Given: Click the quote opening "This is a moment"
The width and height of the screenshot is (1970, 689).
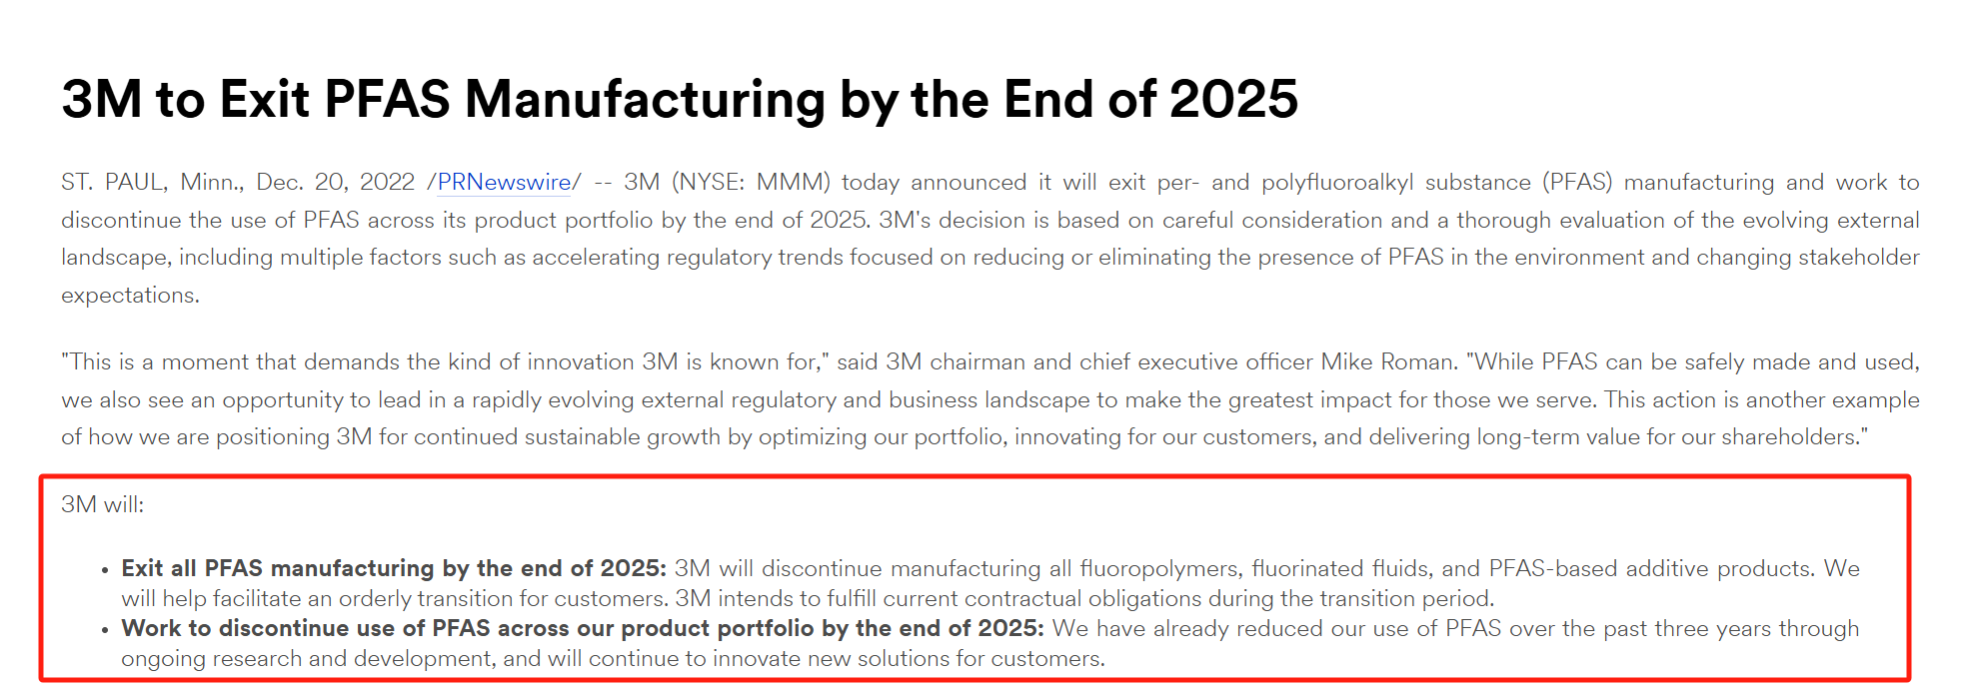Looking at the screenshot, I should click(140, 362).
